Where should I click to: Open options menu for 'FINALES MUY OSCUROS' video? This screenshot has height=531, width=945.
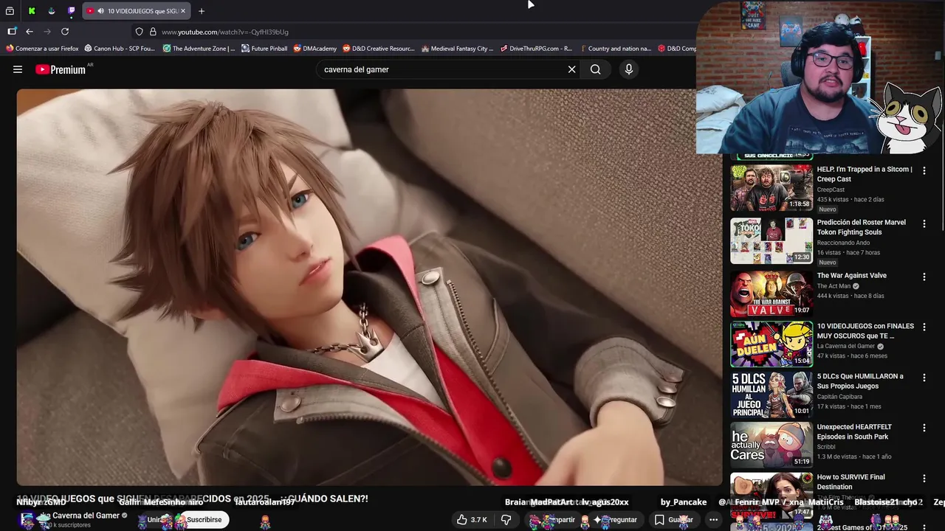coord(924,327)
